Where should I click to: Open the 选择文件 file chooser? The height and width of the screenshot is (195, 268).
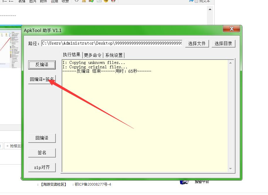(197, 43)
